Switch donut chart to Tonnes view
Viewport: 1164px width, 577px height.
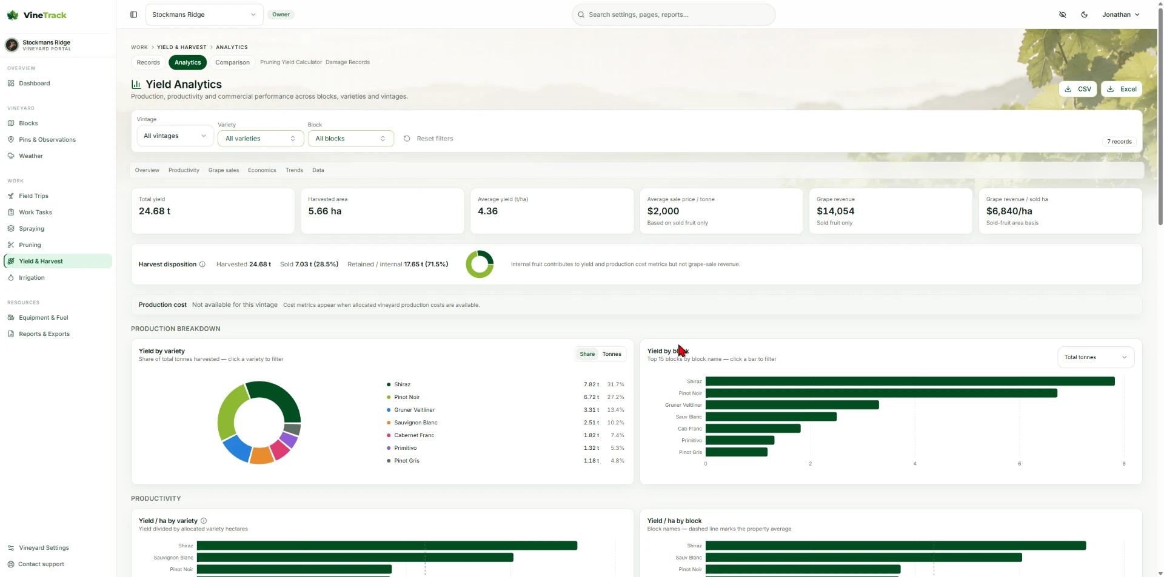pos(612,354)
